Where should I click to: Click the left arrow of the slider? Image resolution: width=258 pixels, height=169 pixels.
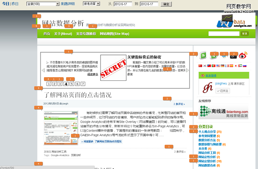pyautogui.click(x=43, y=70)
